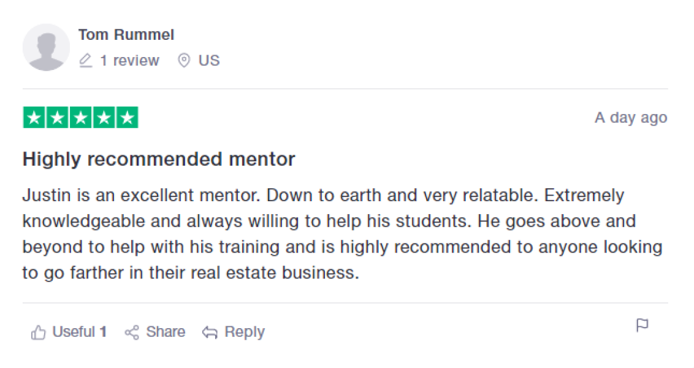Screen dimensions: 694x368
Task: Click the fourth green rating star
Action: click(104, 118)
